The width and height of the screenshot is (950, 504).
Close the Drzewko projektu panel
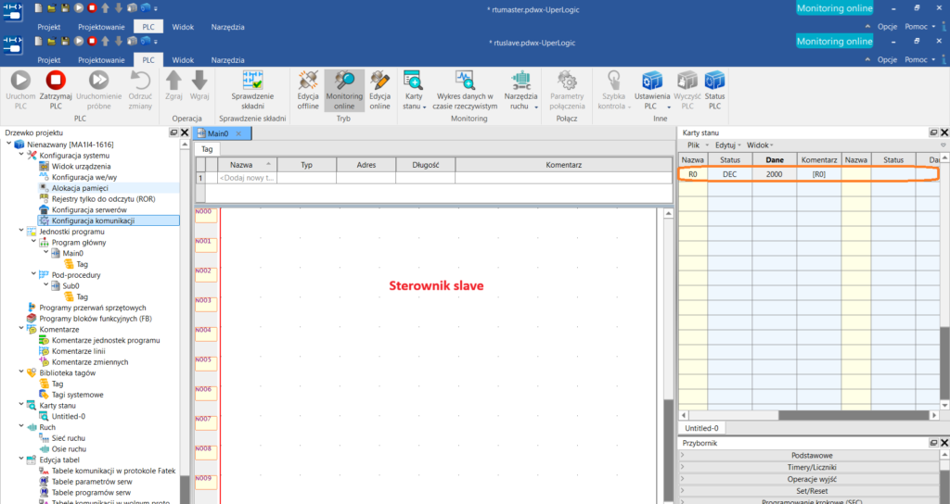185,132
